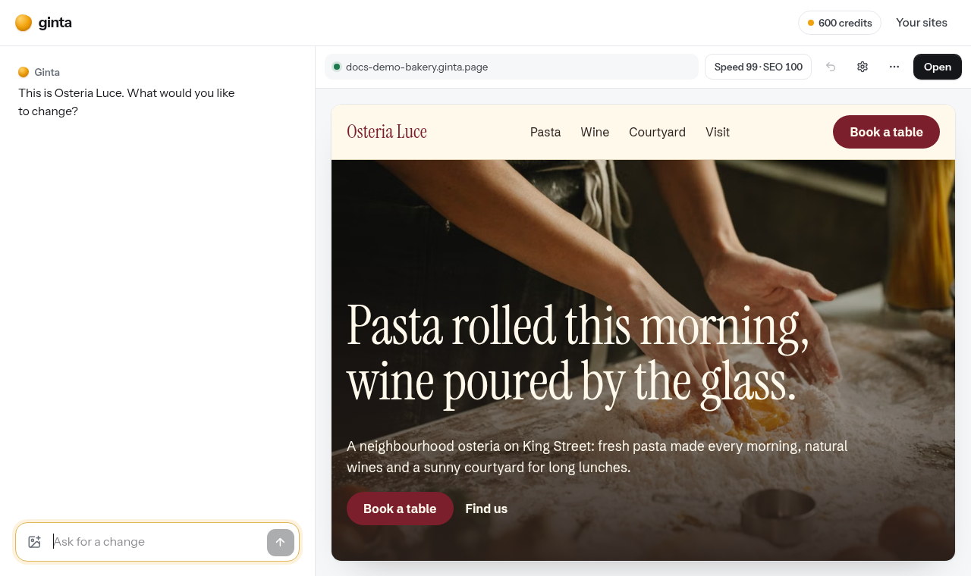Send the message with the arrow button

tap(281, 542)
